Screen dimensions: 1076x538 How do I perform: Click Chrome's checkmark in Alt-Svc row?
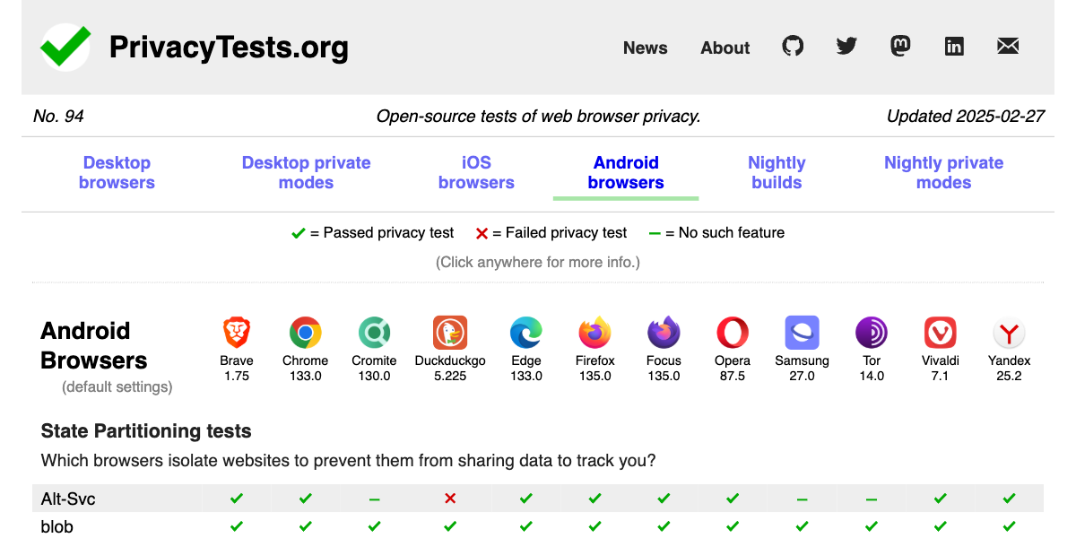[305, 498]
